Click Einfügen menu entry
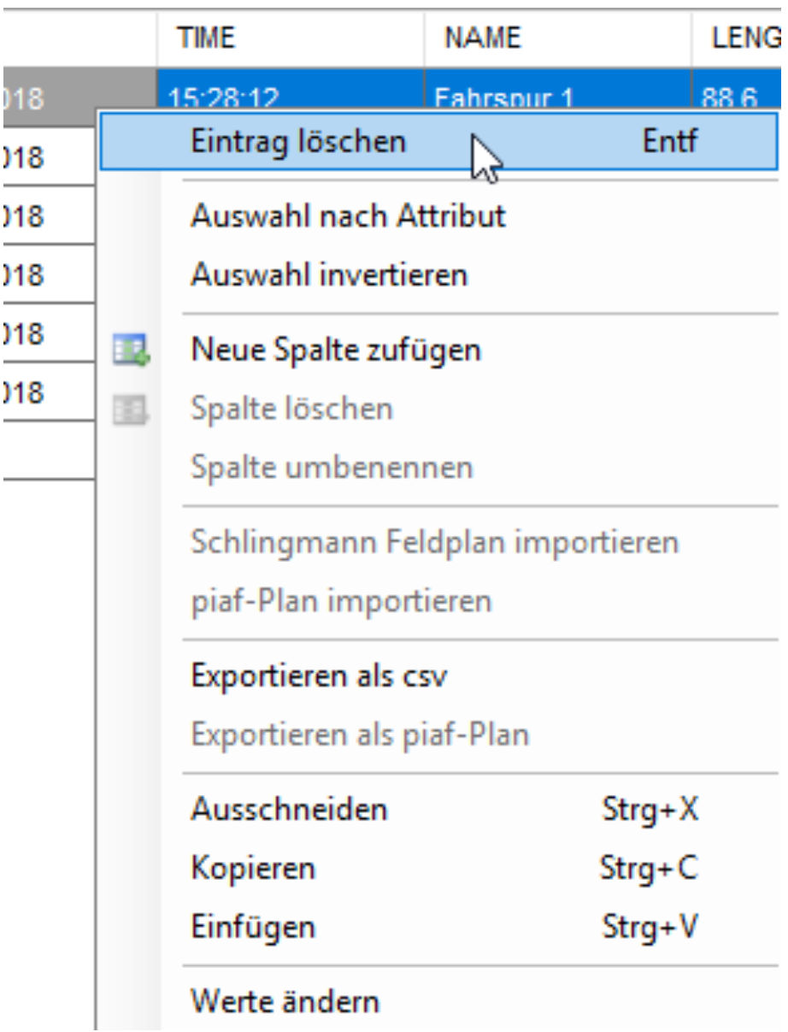Screen dimensions: 788x1032 253,927
